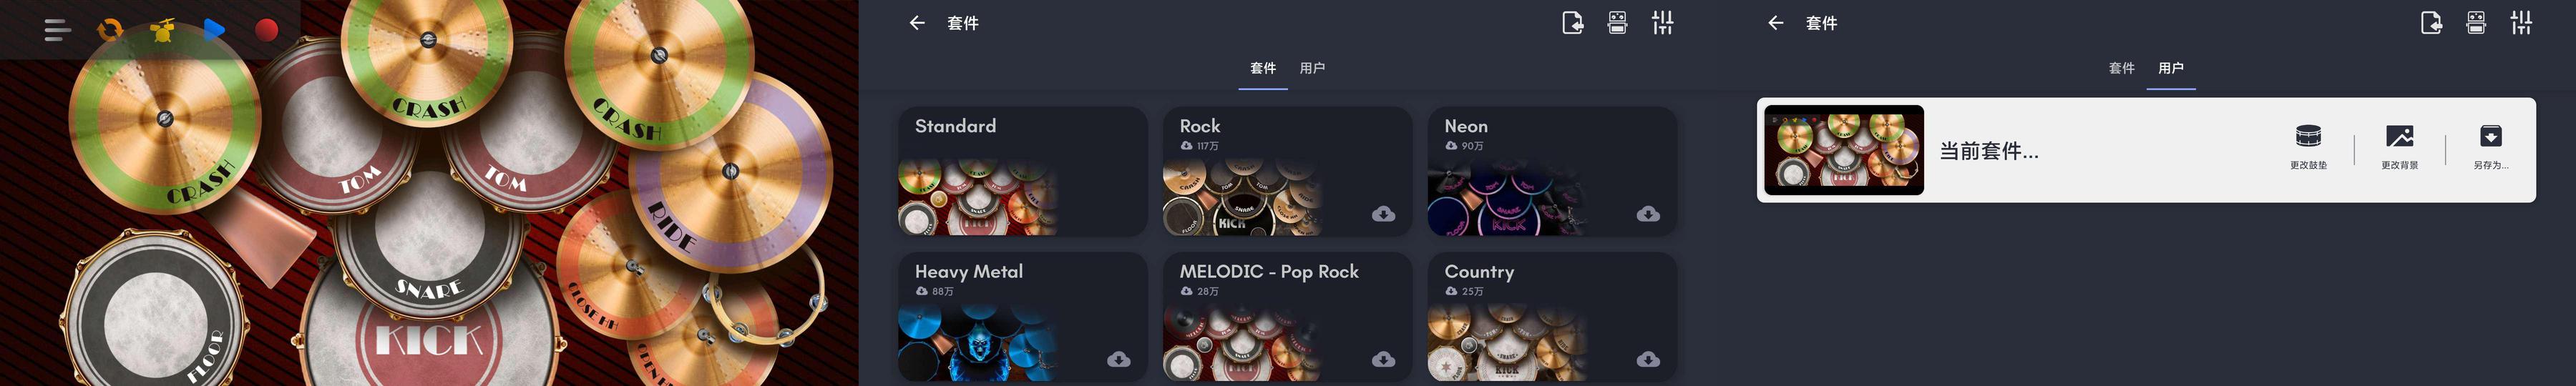Open the yellow drum kit selector icon
This screenshot has width=2576, height=386.
click(x=162, y=30)
